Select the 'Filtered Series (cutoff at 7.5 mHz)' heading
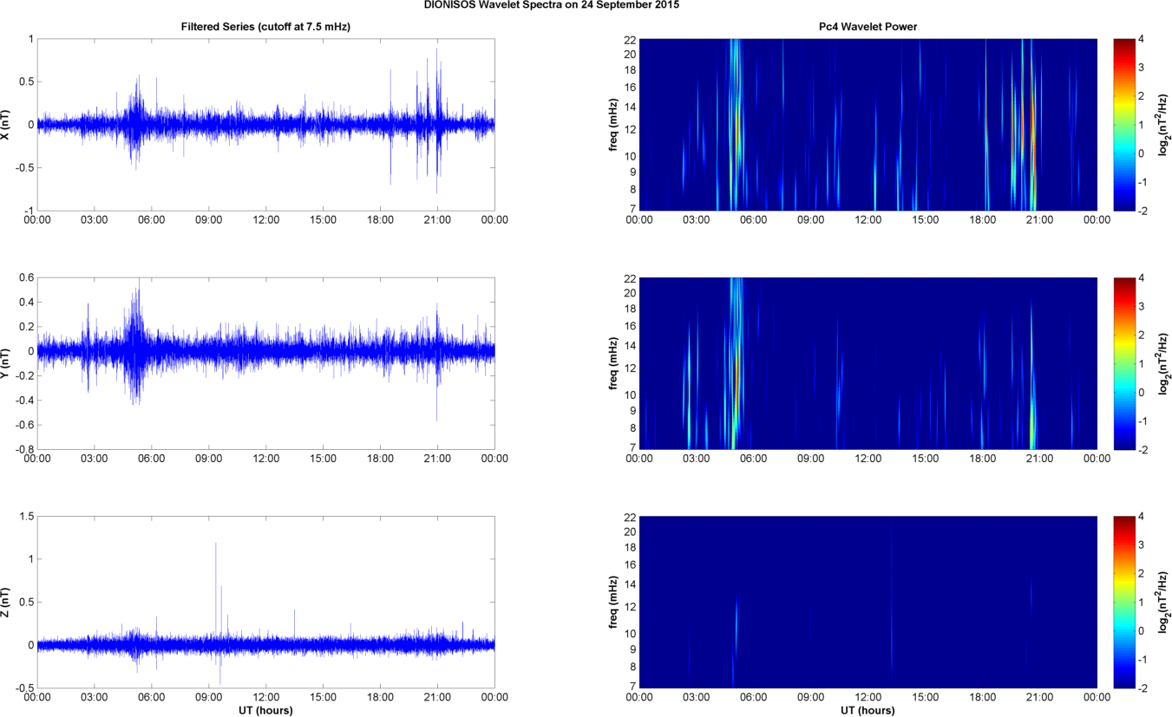Screen dimensions: 1172x717 tap(265, 28)
